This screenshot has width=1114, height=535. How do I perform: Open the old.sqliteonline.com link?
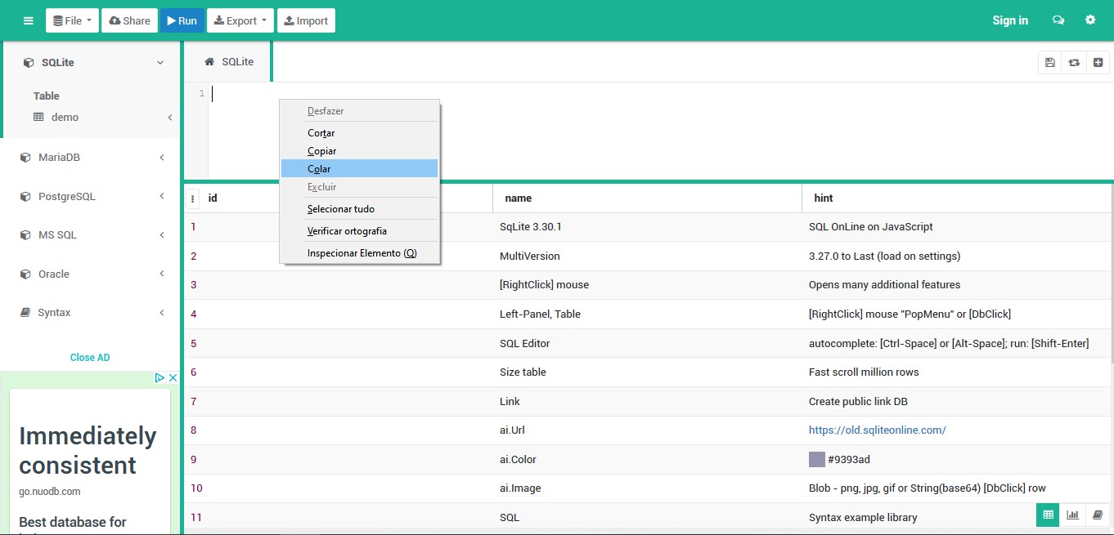(x=877, y=430)
